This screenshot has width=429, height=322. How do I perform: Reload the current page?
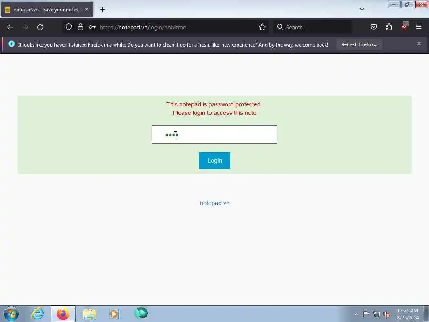(x=40, y=27)
